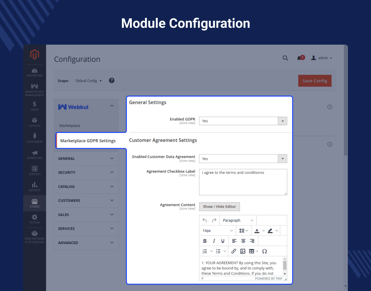Click the scope help question icon
Viewport: 371px width, 291px height.
pyautogui.click(x=112, y=81)
